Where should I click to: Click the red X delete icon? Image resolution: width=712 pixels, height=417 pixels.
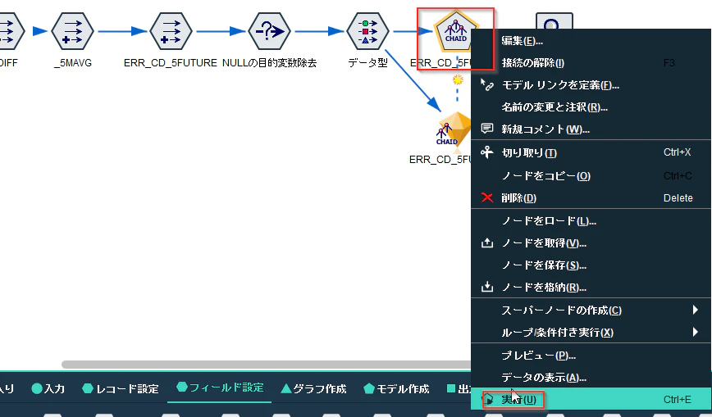pos(486,197)
